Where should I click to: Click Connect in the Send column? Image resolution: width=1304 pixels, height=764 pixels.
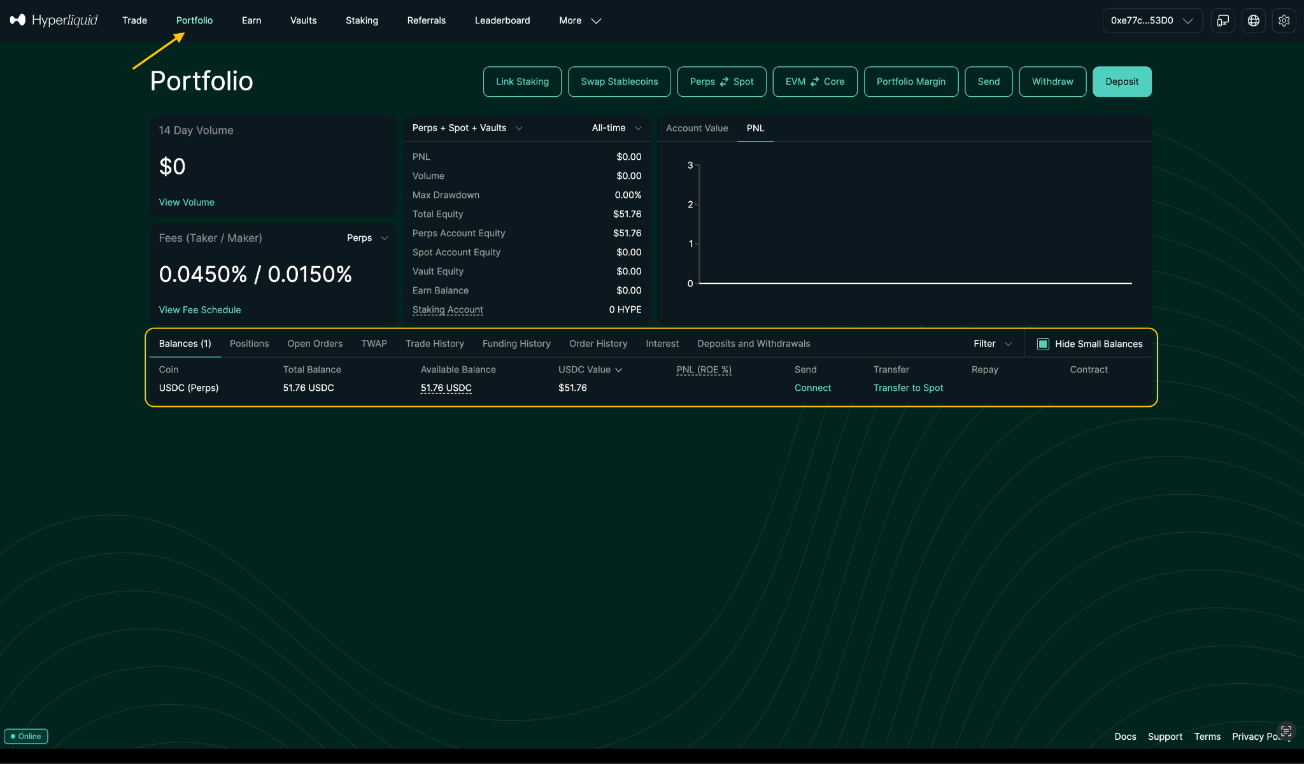812,388
